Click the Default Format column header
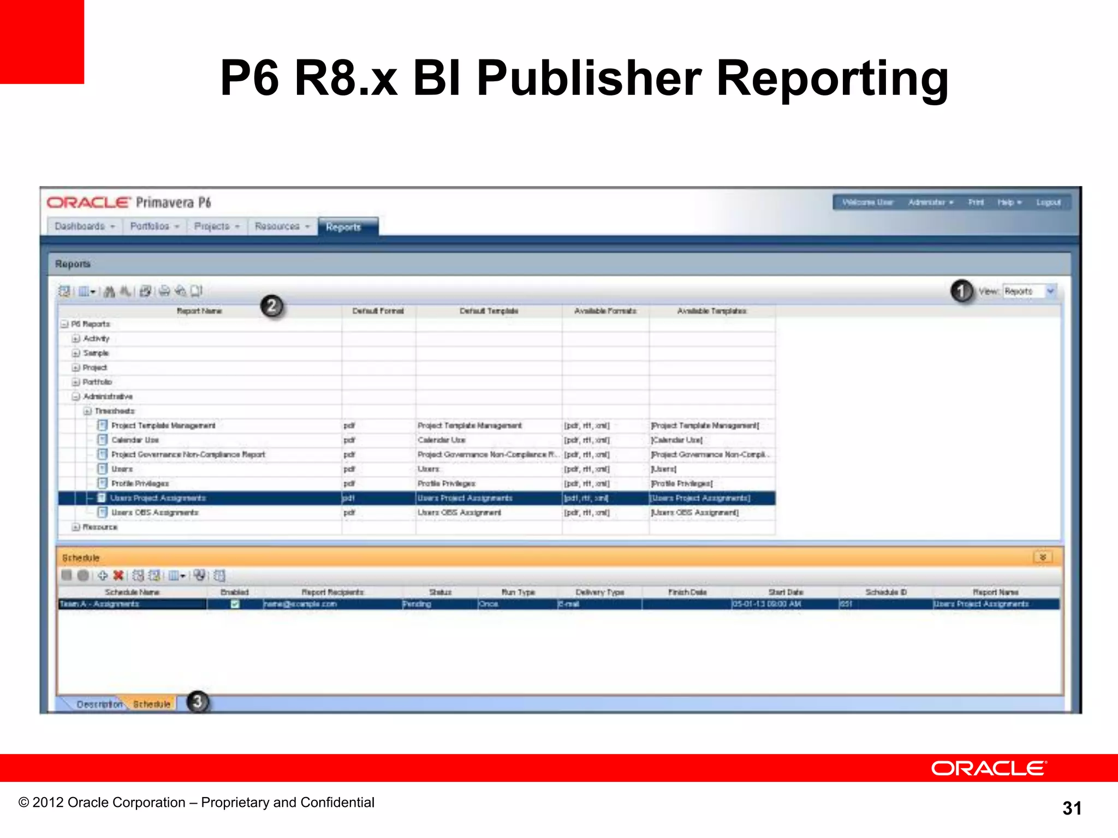Screen dimensions: 1118x838 [x=378, y=311]
